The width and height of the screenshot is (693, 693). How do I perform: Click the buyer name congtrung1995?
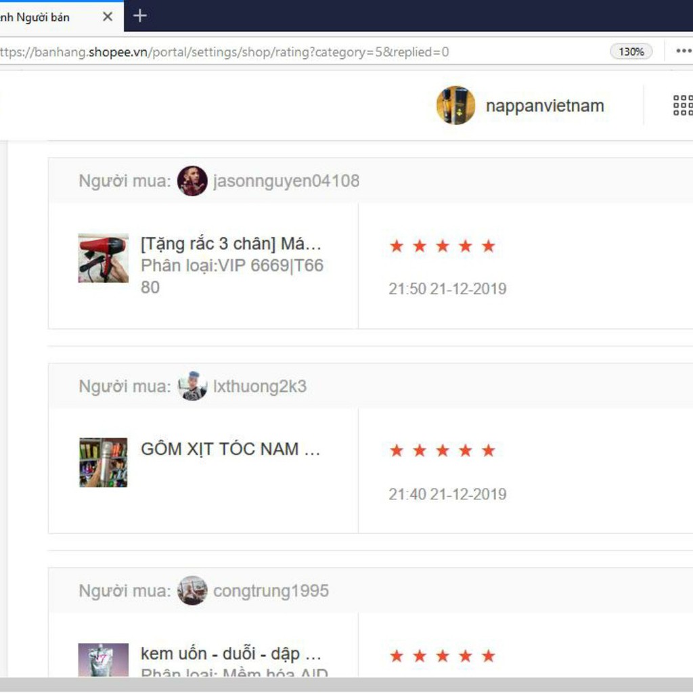click(x=271, y=591)
